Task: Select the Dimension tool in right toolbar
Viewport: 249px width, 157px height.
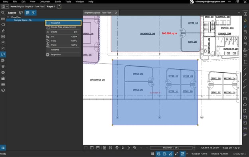Action: (x=245, y=93)
